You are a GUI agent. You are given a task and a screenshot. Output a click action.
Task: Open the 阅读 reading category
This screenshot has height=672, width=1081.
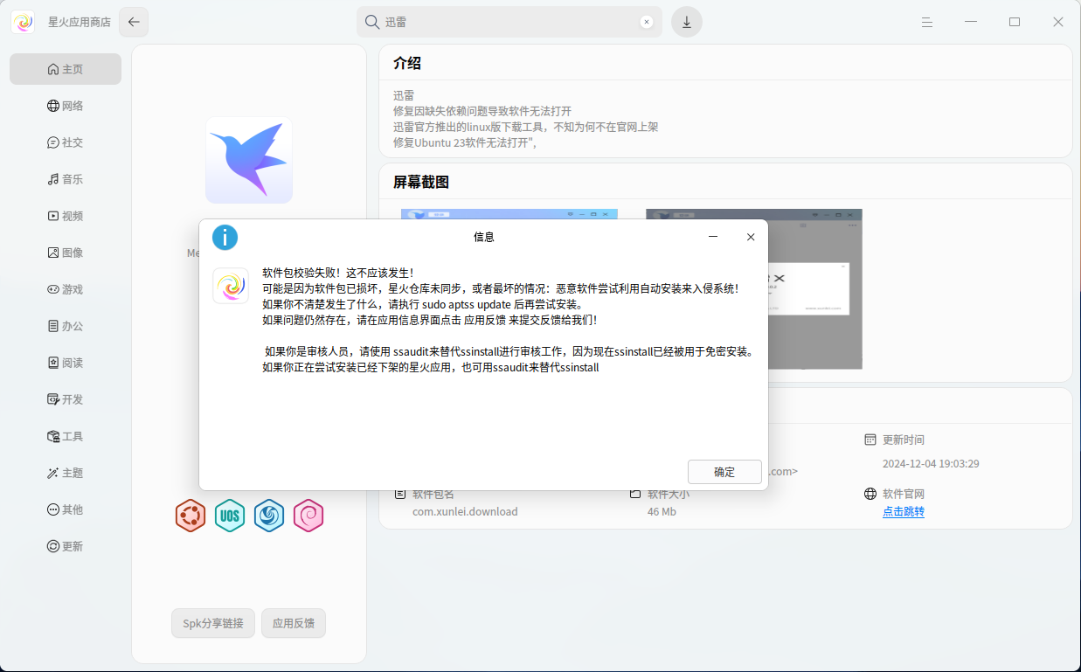pyautogui.click(x=66, y=363)
